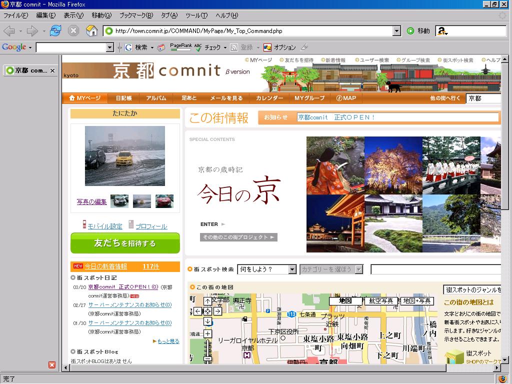Viewport: 512px width, 384px height.
Task: Click the profile icon beside プロフィール
Action: [x=131, y=224]
